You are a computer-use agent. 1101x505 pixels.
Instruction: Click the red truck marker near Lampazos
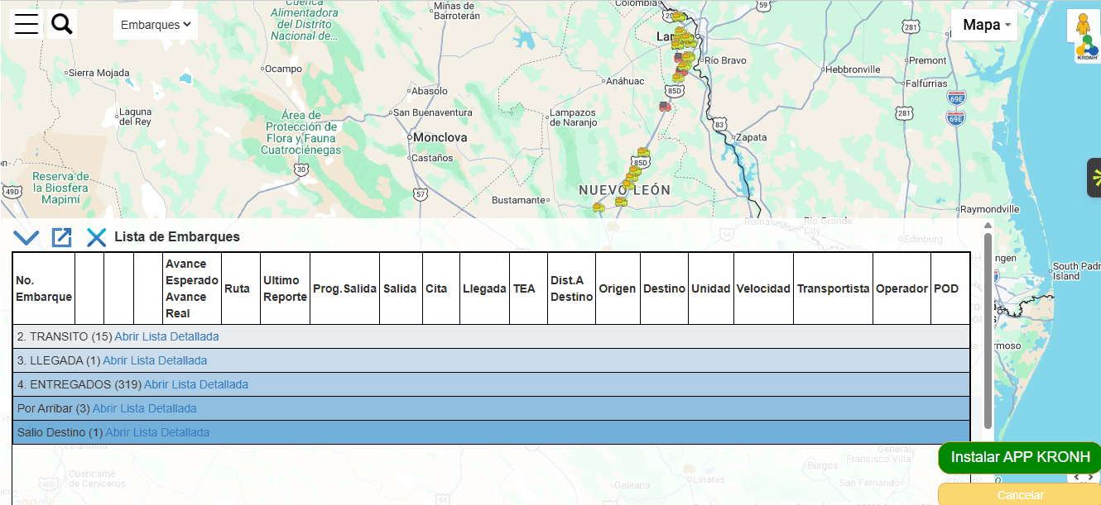pos(664,106)
